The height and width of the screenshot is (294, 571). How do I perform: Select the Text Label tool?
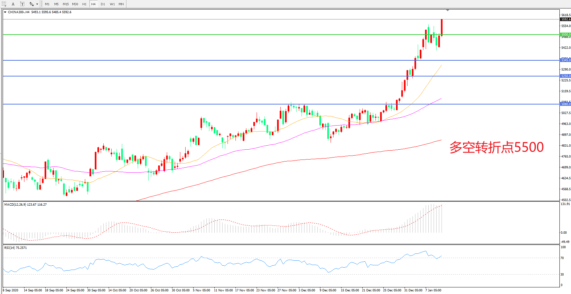click(22, 4)
